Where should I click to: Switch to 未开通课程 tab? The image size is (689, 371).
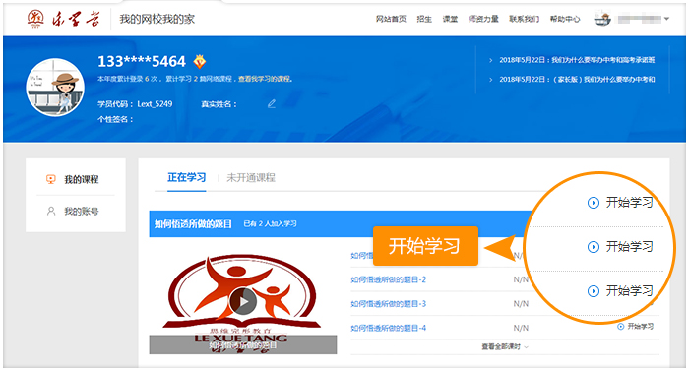[x=251, y=177]
